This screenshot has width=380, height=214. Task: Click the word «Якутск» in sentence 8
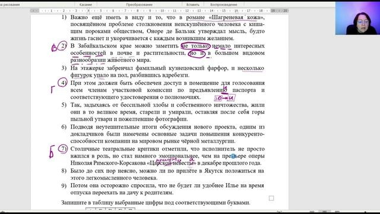pyautogui.click(x=214, y=171)
